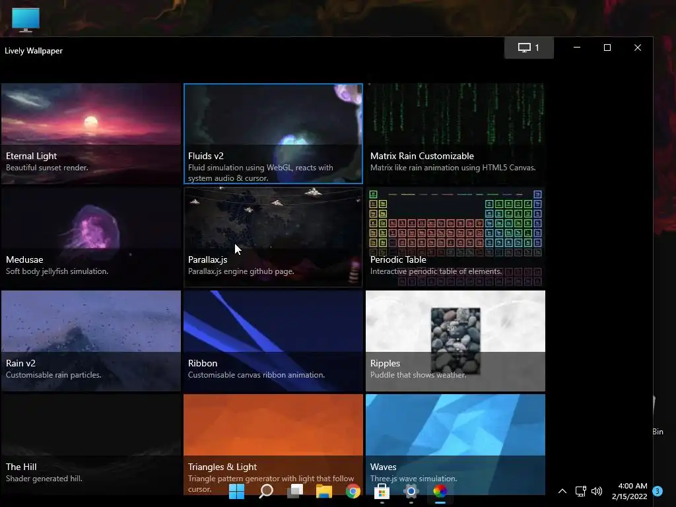Launch File Explorer from the taskbar
The image size is (676, 507).
(323, 491)
